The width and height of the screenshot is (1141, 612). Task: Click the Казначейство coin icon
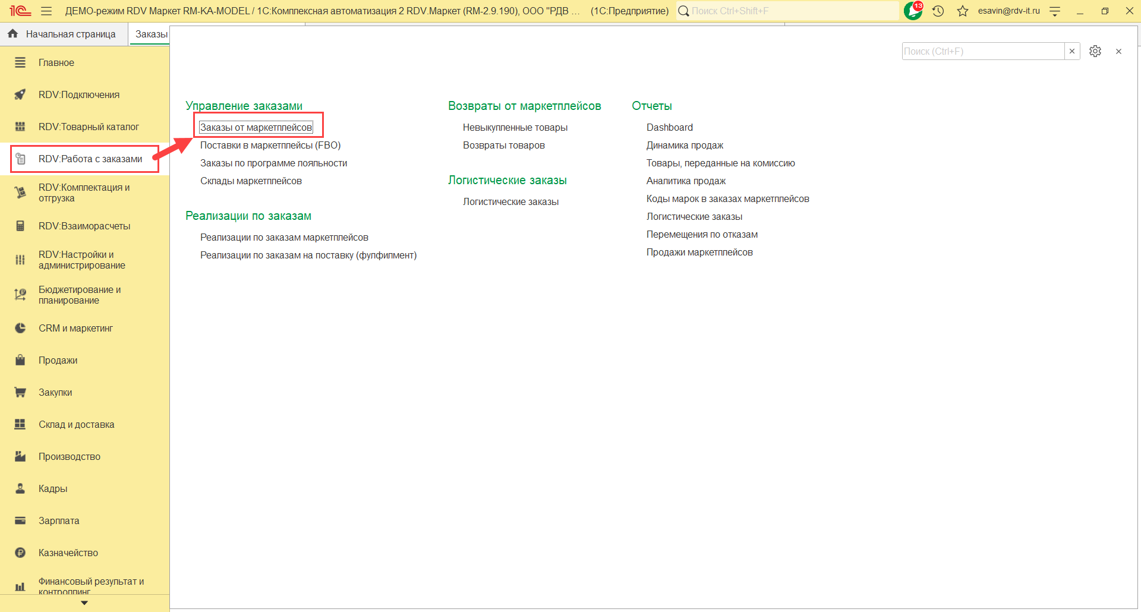pyautogui.click(x=20, y=553)
